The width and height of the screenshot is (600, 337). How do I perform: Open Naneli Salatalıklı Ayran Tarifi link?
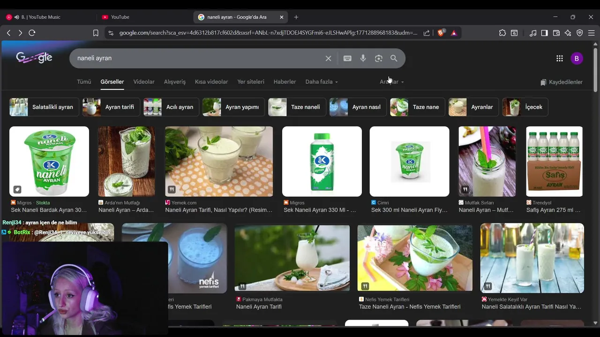[x=532, y=307]
